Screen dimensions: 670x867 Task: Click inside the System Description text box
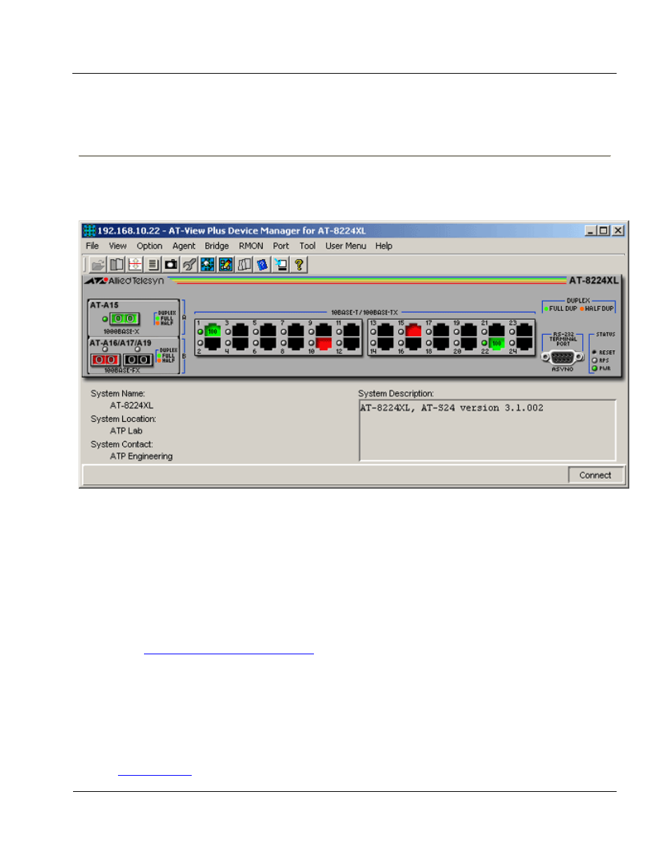(487, 430)
